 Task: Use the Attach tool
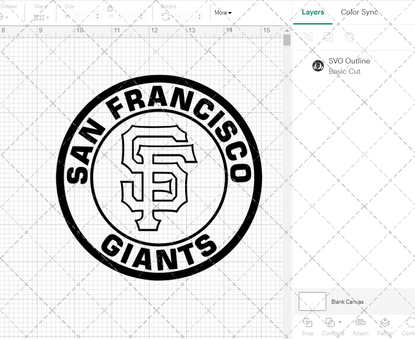(360, 326)
